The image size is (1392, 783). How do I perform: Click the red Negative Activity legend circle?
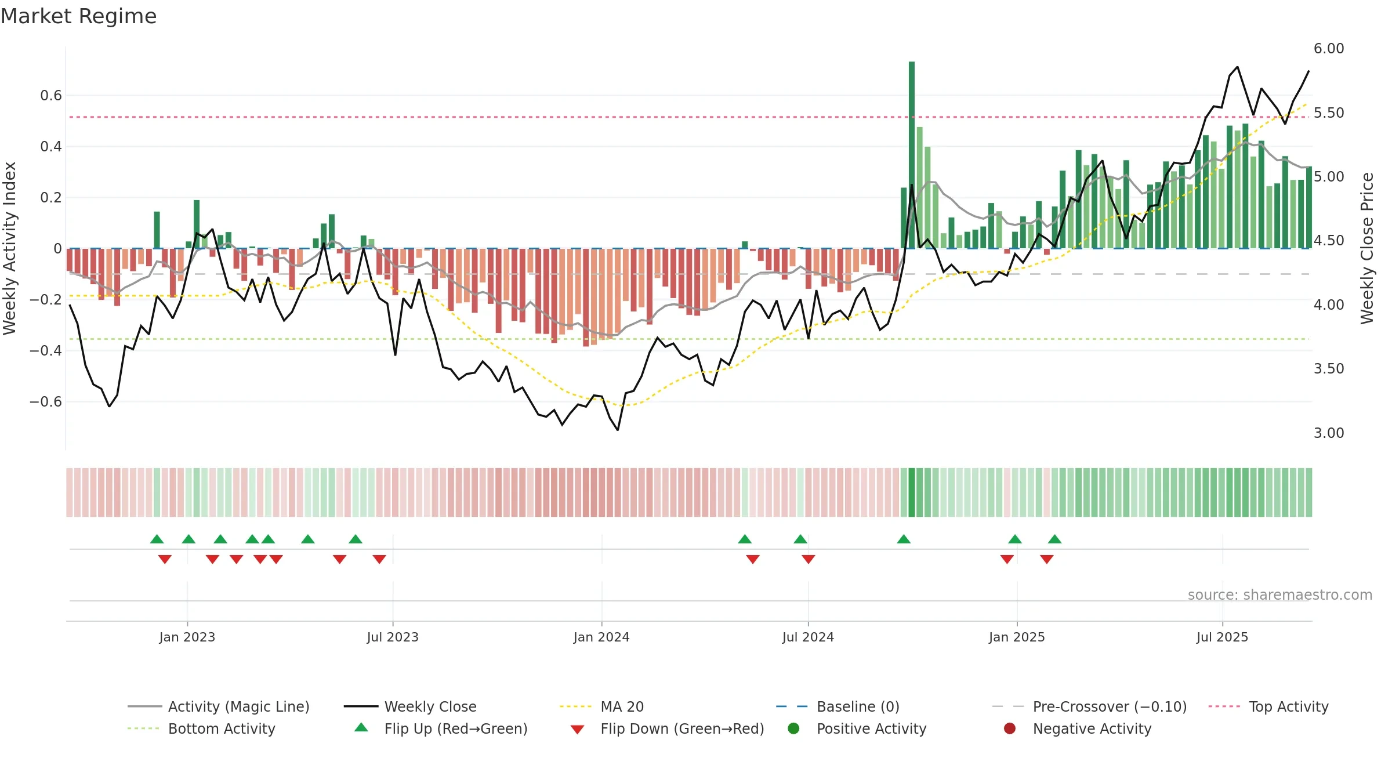(x=1010, y=728)
